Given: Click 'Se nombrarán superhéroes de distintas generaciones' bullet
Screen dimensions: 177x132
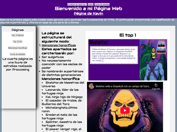Looking at the screenshot, I should [x=63, y=73].
